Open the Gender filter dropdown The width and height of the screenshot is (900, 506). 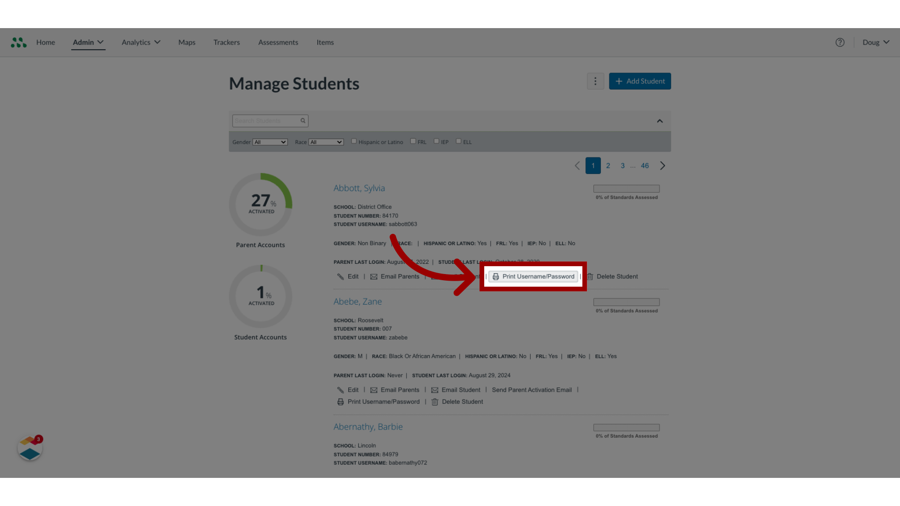tap(270, 142)
